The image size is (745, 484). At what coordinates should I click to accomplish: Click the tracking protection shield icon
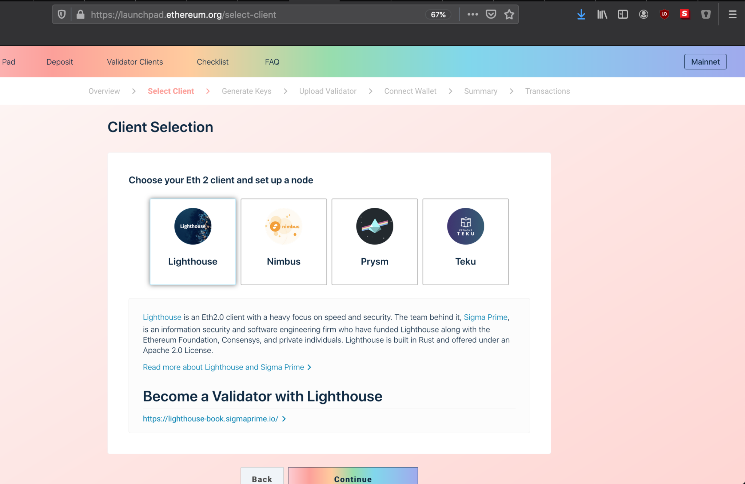[61, 15]
